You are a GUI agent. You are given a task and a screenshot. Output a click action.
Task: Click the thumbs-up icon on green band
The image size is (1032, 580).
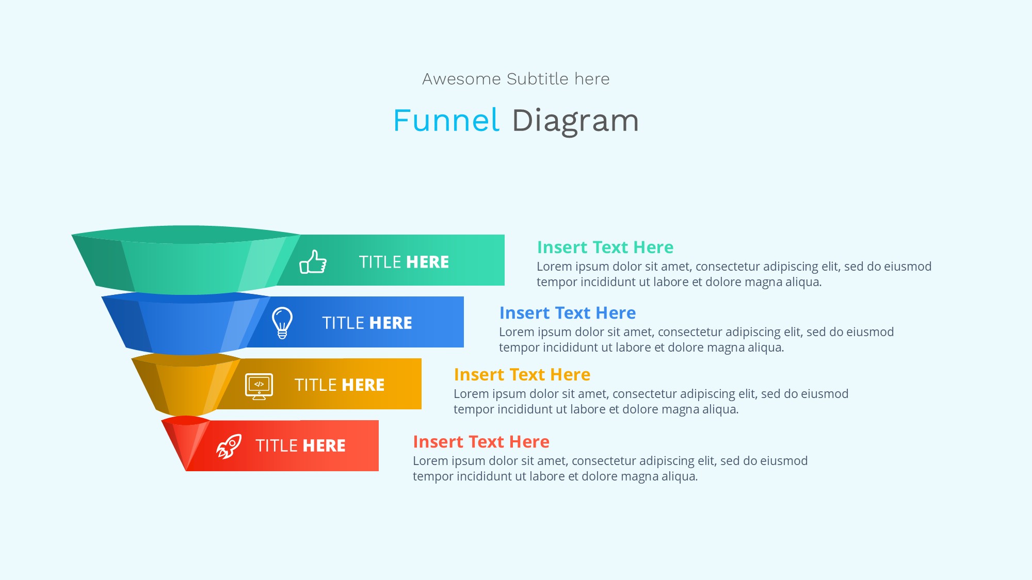tap(313, 262)
